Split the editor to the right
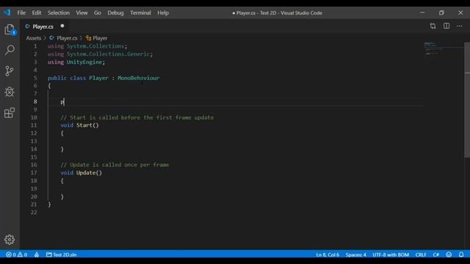Viewport: 470px width, 264px height. [x=446, y=26]
